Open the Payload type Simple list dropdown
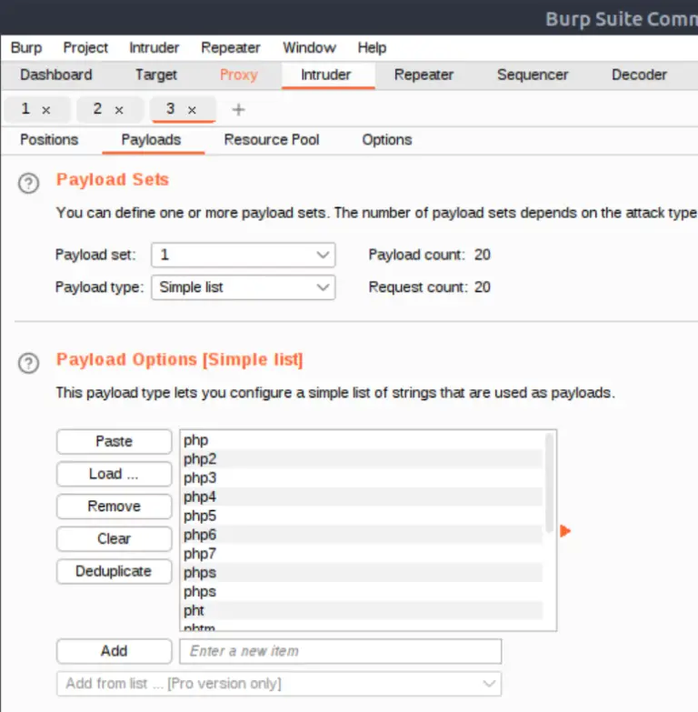Viewport: 698px width, 712px height. (244, 287)
